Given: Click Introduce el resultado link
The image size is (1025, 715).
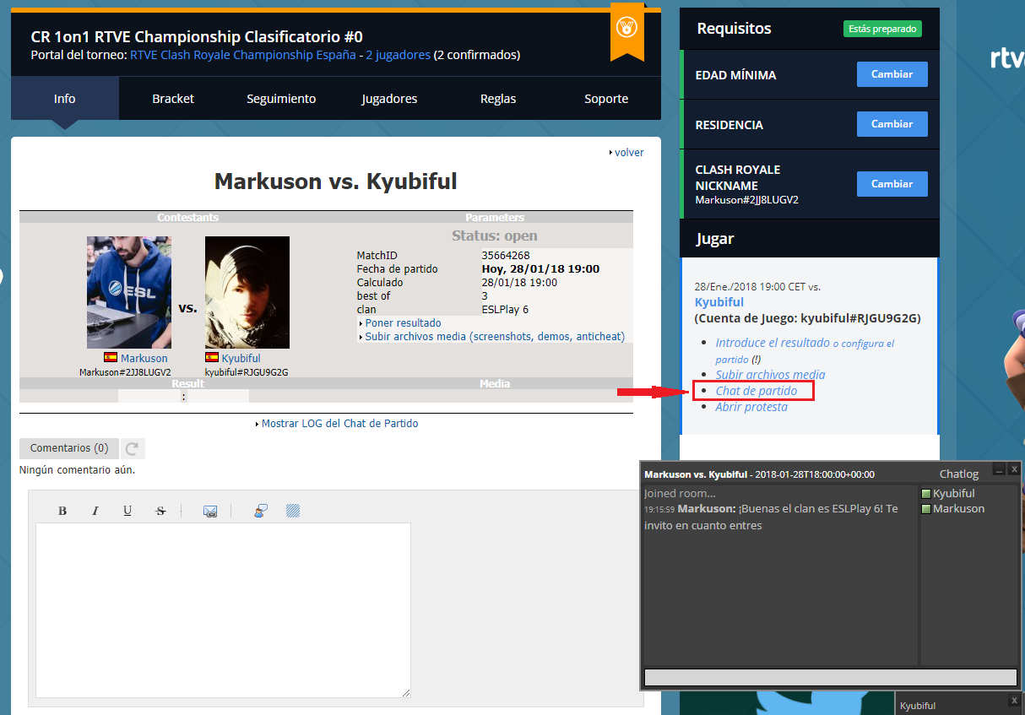Looking at the screenshot, I should 773,343.
